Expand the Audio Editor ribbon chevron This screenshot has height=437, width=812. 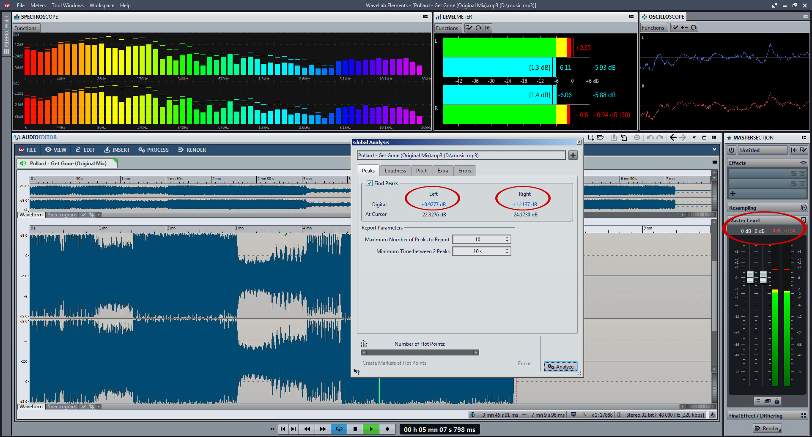[714, 149]
